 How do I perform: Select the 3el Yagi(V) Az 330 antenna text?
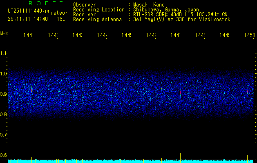pyautogui.click(x=182, y=20)
